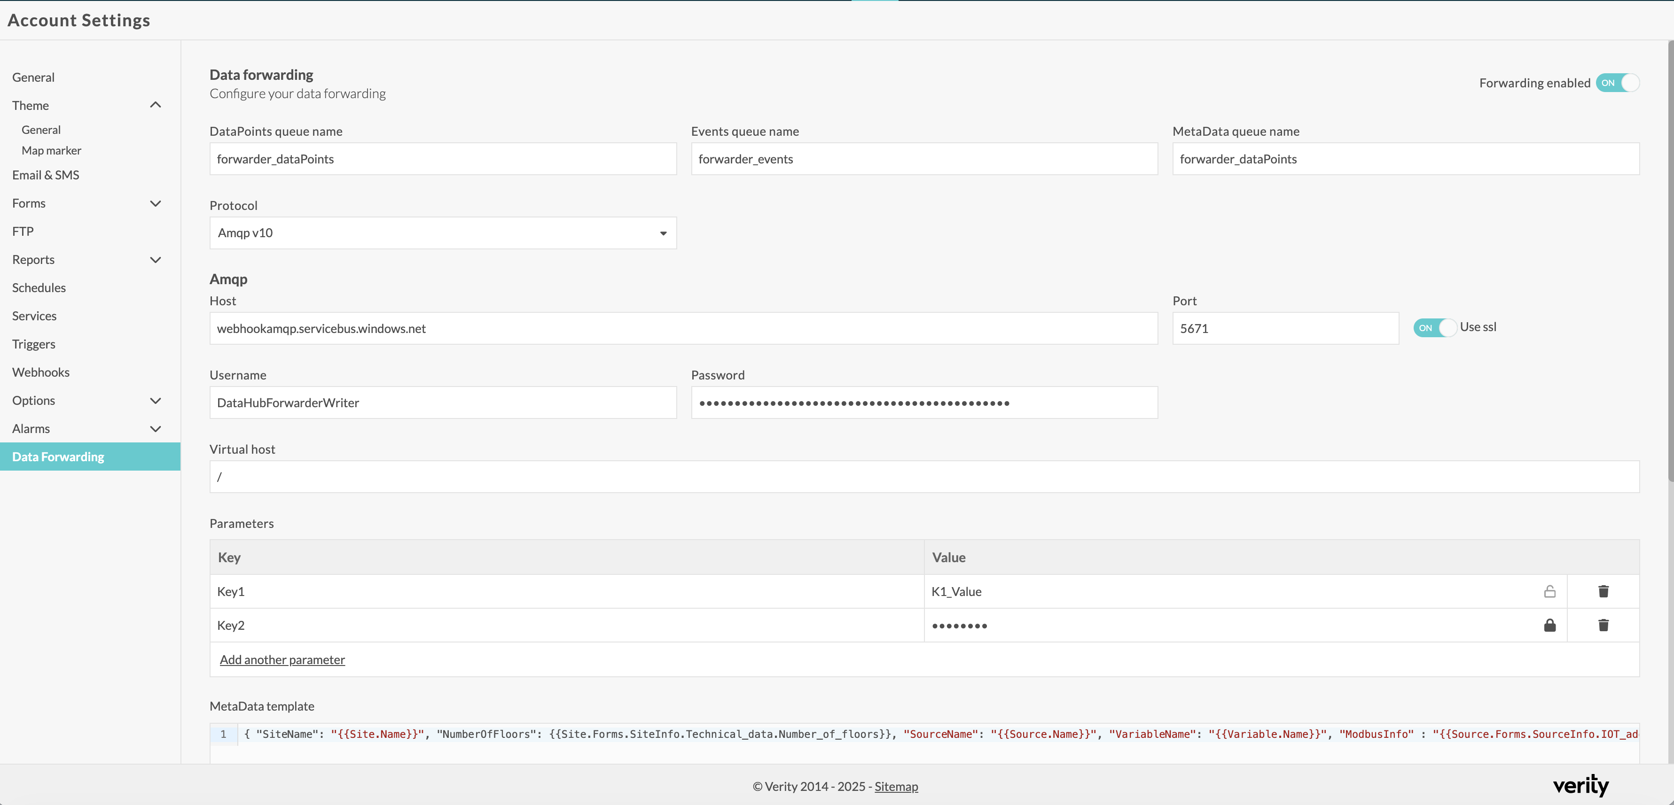
Task: Delete the Key2 parameter with trash icon
Action: tap(1603, 625)
